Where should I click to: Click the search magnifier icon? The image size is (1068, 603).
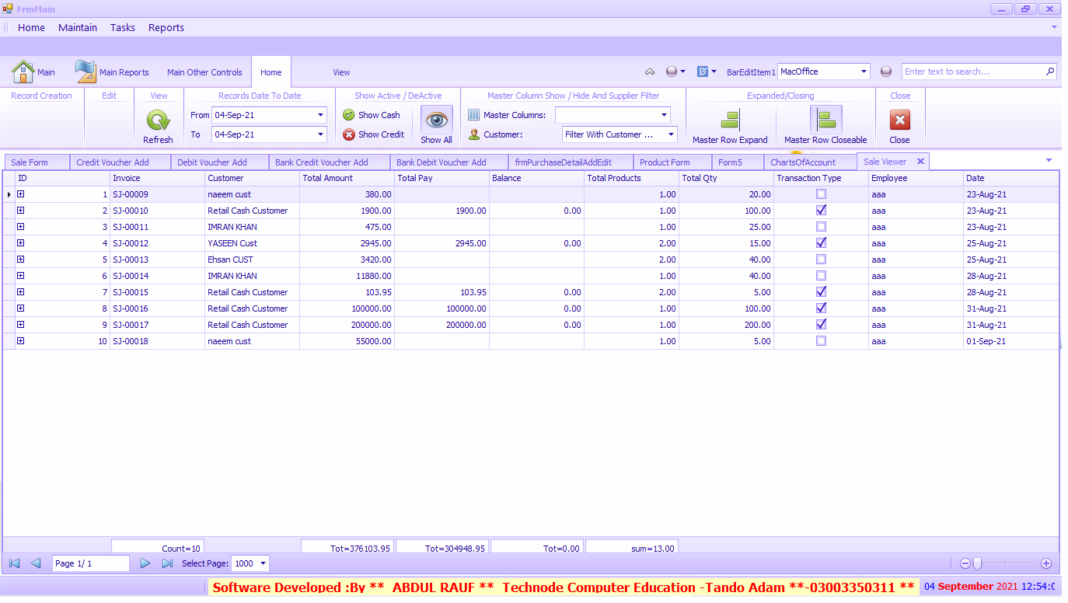coord(1050,71)
